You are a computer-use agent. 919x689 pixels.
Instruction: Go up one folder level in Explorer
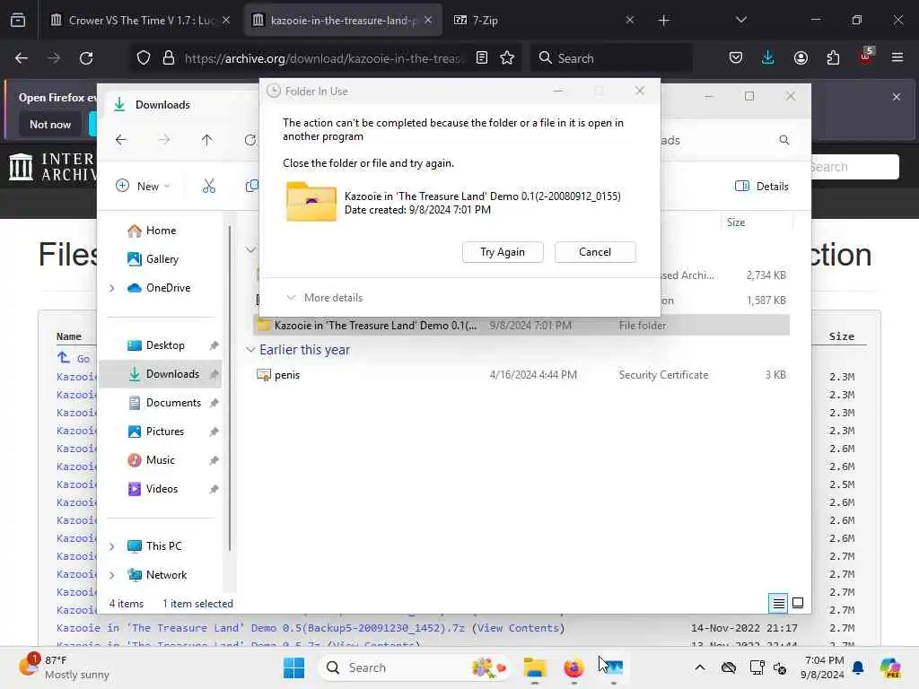point(207,139)
